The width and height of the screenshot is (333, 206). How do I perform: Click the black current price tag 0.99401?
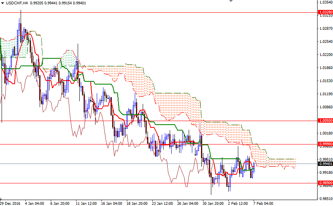325,164
